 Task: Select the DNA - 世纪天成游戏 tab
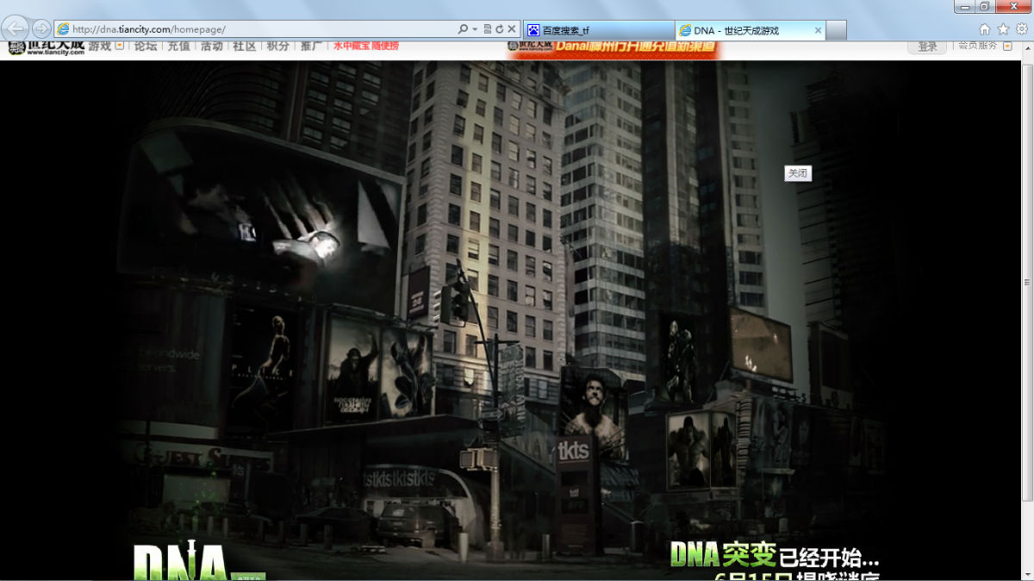tap(751, 30)
